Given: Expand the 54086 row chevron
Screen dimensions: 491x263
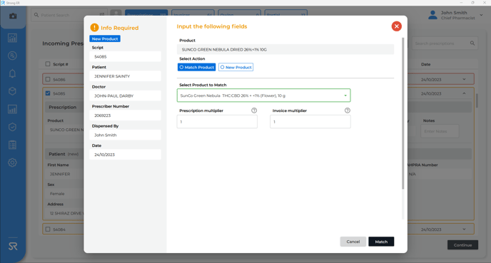Looking at the screenshot, I should tap(464, 79).
